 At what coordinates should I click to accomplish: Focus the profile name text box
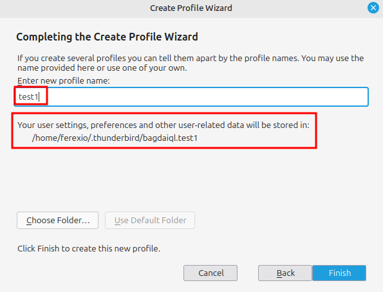click(191, 96)
